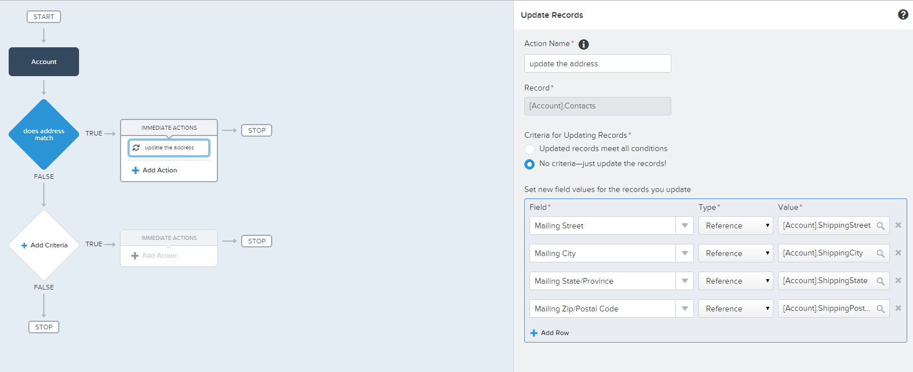Remove the Mailing State/Province row

(x=898, y=281)
